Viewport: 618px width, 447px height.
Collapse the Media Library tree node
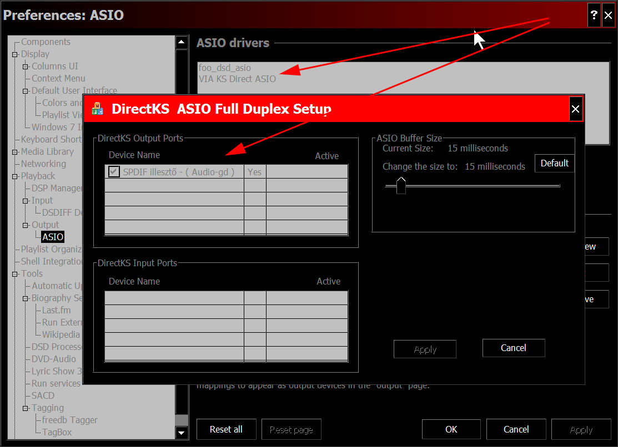[15, 152]
